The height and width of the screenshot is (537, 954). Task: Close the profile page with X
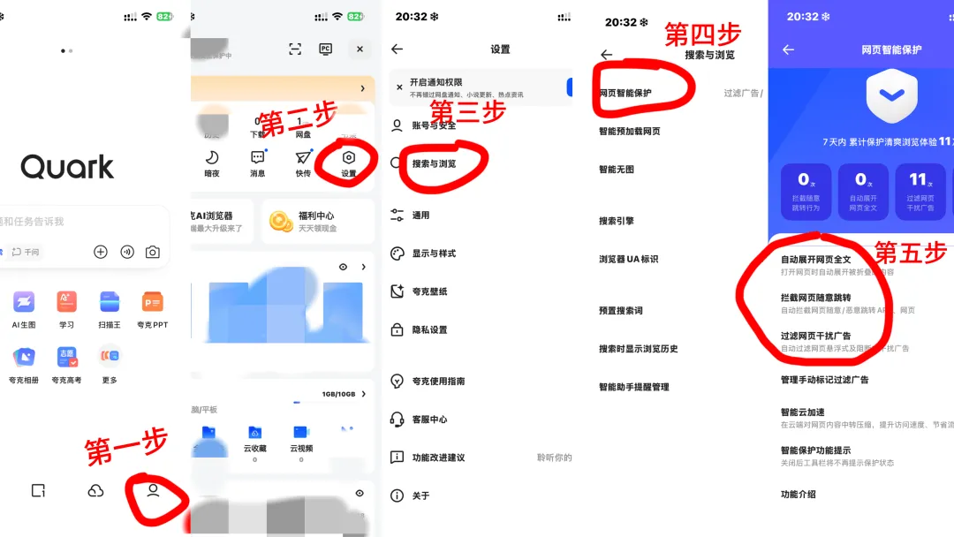click(x=360, y=49)
